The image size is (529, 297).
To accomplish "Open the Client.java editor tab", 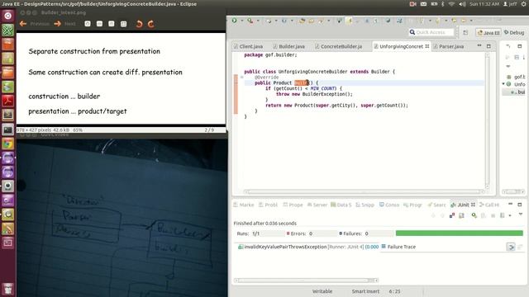I will (x=248, y=46).
